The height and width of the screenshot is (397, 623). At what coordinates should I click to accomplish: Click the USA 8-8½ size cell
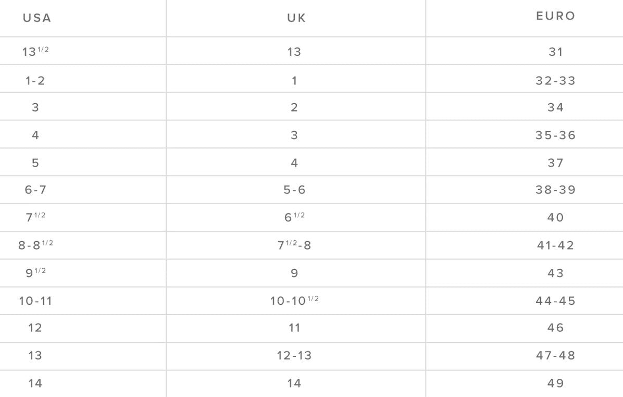point(35,245)
